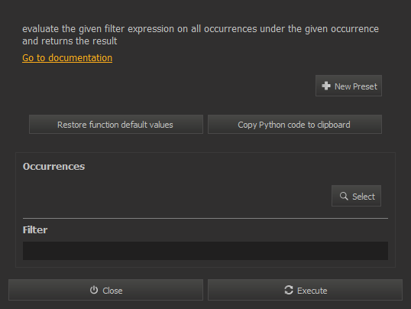Execute the filter function
The width and height of the screenshot is (411, 309).
pyautogui.click(x=305, y=290)
